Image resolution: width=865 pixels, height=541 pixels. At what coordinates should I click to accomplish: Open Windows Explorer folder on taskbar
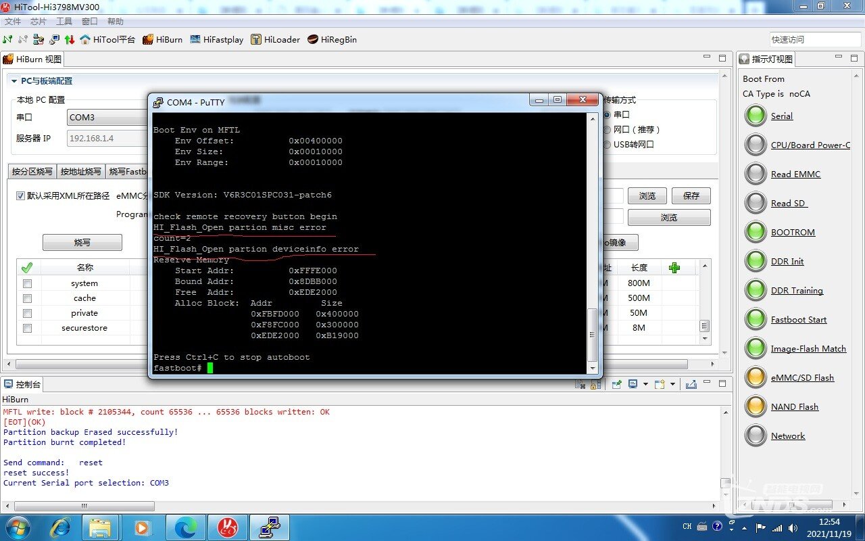[100, 527]
